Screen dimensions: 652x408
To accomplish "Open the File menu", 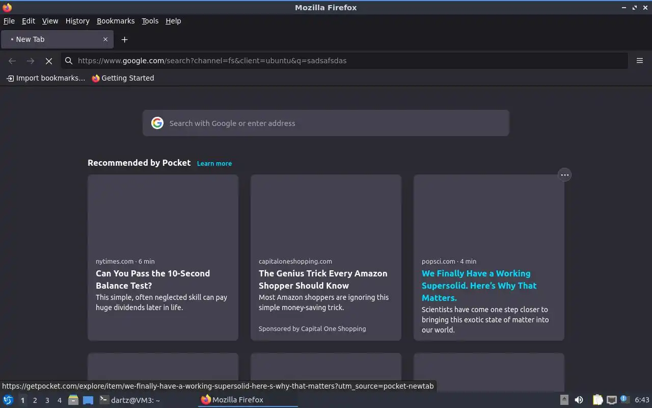I will 9,21.
